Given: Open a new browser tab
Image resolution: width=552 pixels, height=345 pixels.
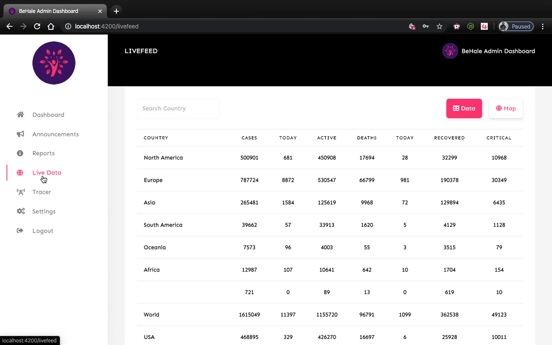Looking at the screenshot, I should tap(116, 11).
